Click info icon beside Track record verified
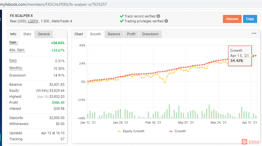262x146 pixels. pyautogui.click(x=158, y=16)
